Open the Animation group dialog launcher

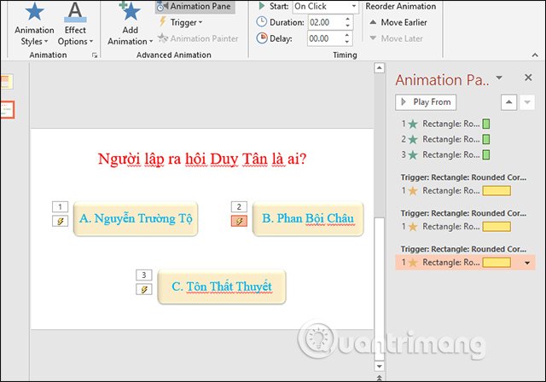coord(95,55)
